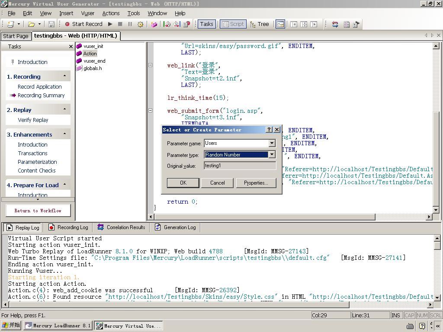Switch to the Recording Log tab

pos(68,227)
